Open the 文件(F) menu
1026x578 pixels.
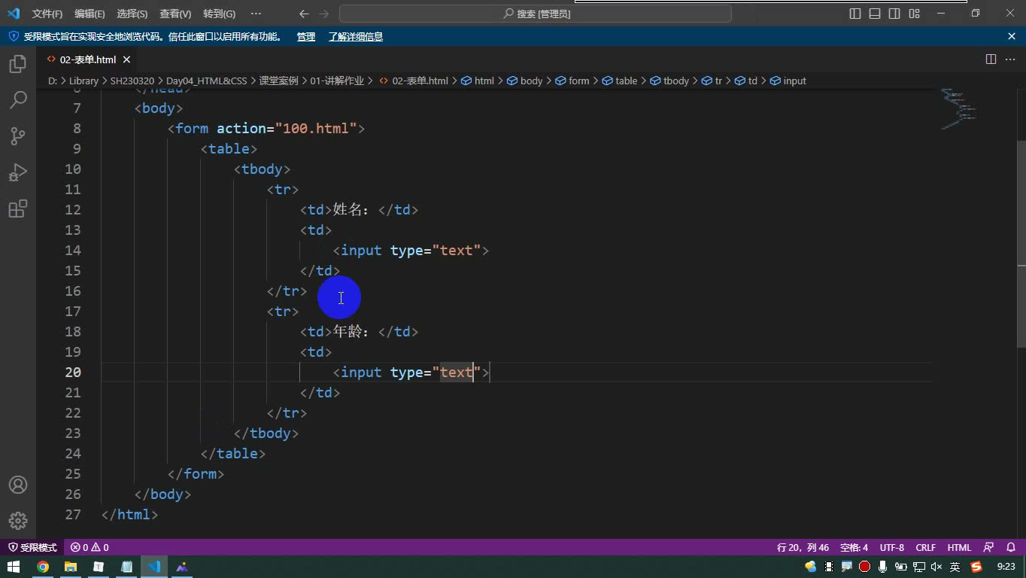pos(47,14)
